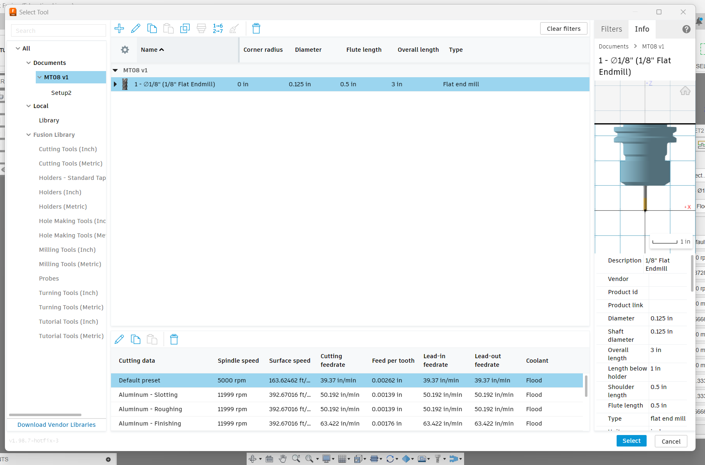Click the home view icon in the tool preview
The width and height of the screenshot is (705, 465).
685,91
